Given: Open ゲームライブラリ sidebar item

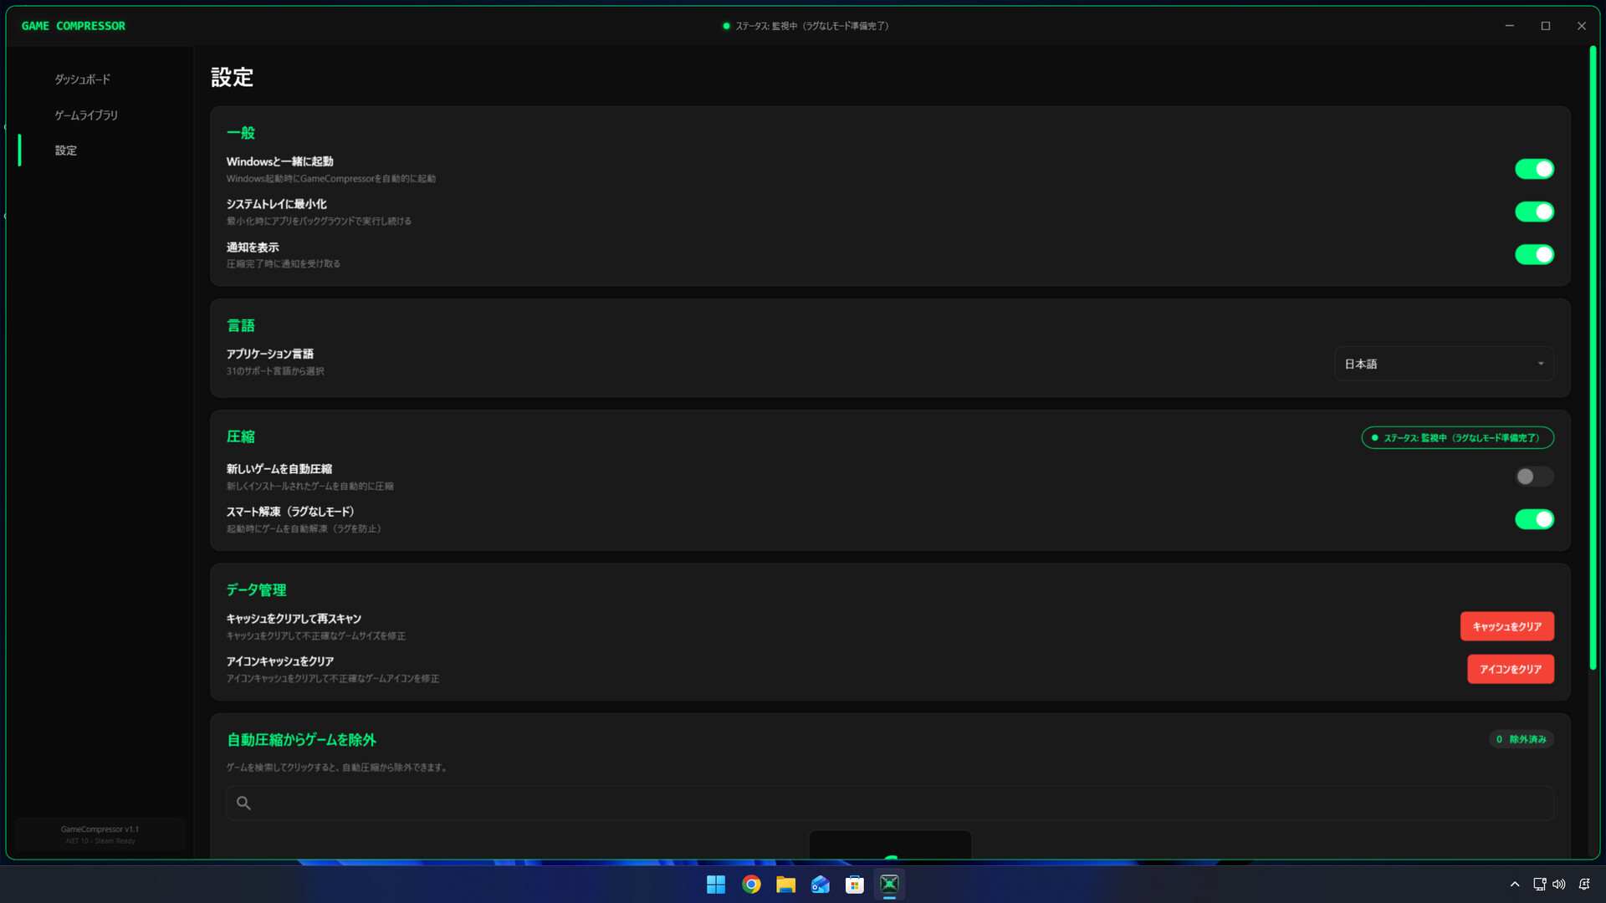Looking at the screenshot, I should tap(86, 115).
